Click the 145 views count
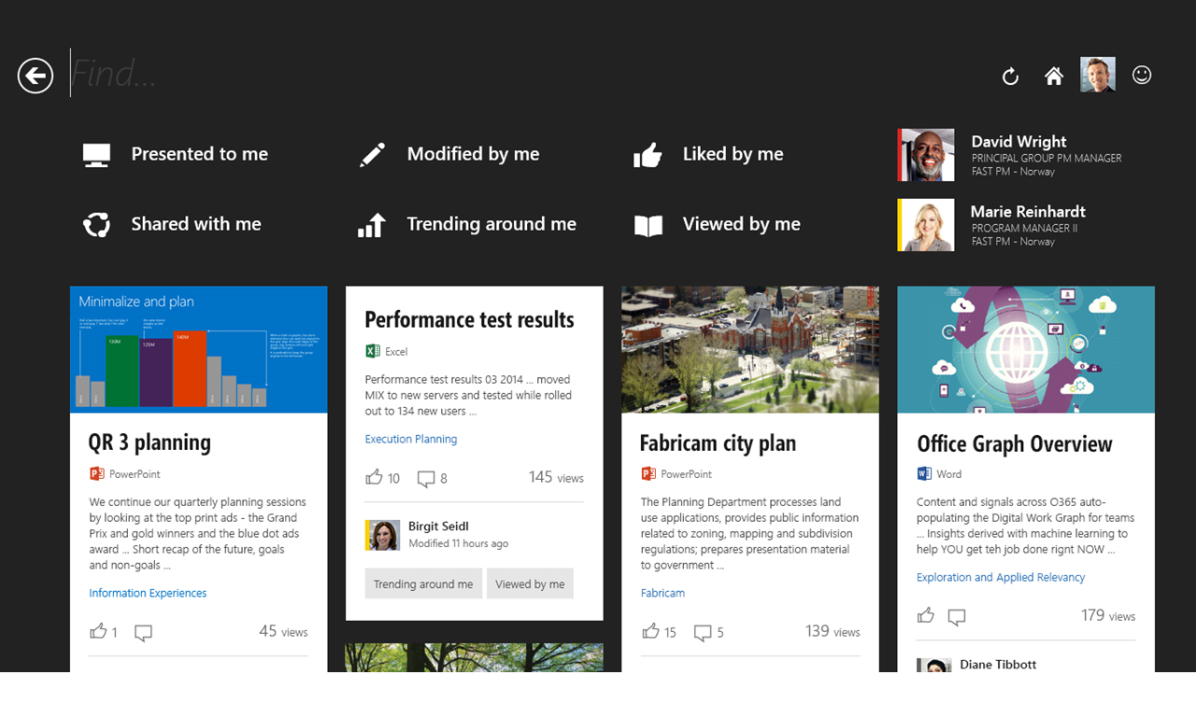The image size is (1196, 717). 556,477
